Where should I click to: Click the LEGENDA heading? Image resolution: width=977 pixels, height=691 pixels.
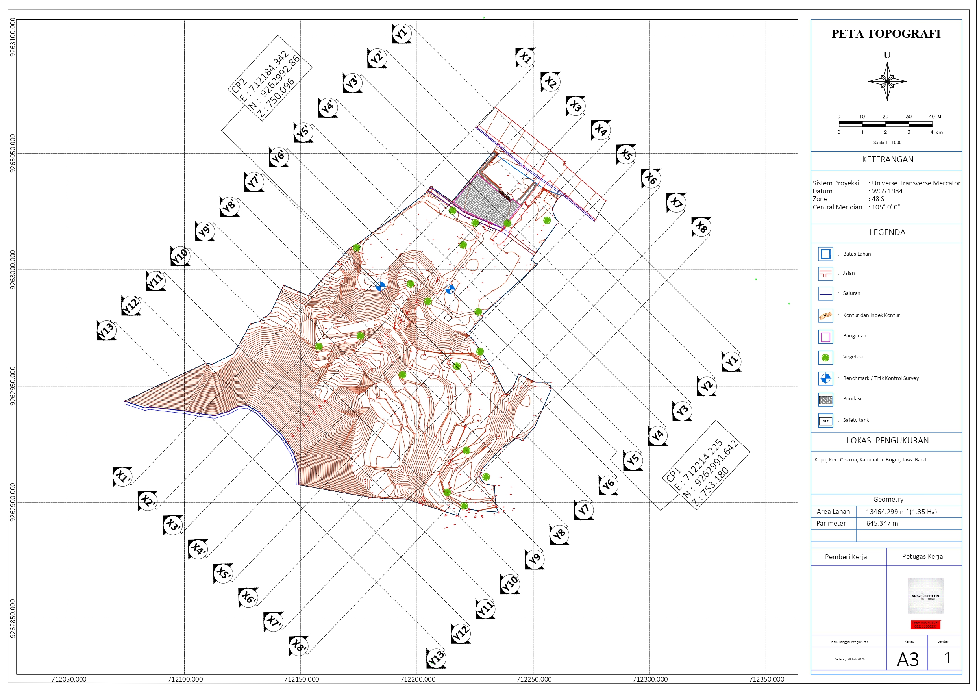point(887,232)
